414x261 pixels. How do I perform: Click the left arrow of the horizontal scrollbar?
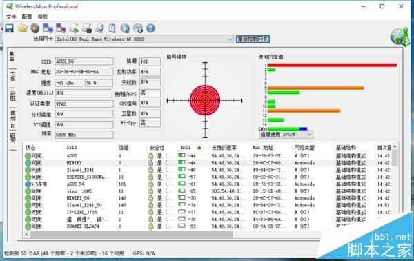tap(26, 234)
